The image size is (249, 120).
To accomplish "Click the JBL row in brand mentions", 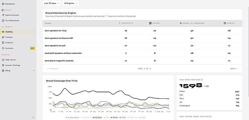I will coord(209,102).
